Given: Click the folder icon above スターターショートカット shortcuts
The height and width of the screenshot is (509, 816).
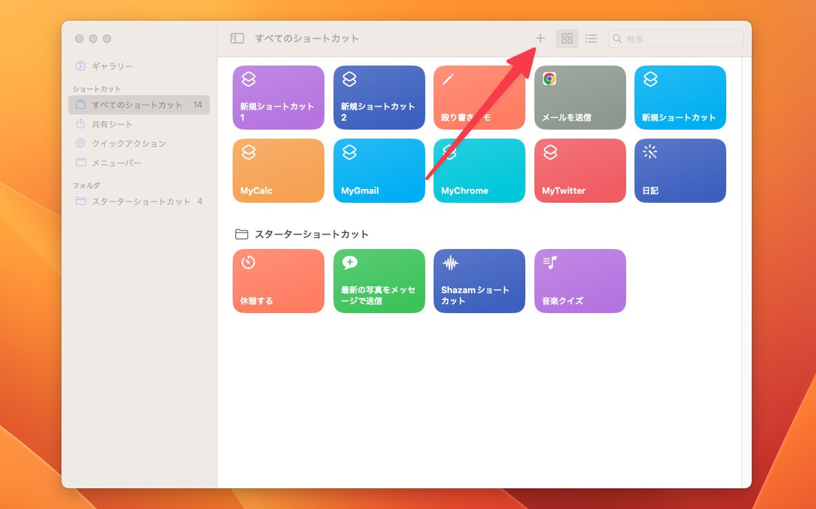Looking at the screenshot, I should coord(242,234).
